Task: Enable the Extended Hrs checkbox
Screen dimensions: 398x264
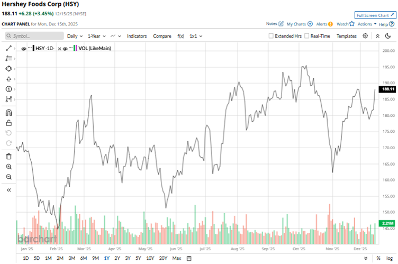Action: [271, 36]
